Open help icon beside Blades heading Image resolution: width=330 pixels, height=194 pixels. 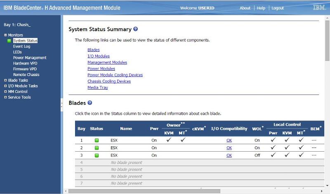(x=90, y=103)
